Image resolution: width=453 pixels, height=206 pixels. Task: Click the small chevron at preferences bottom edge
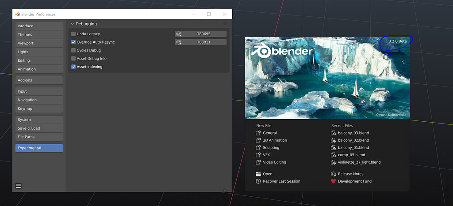pos(225,191)
